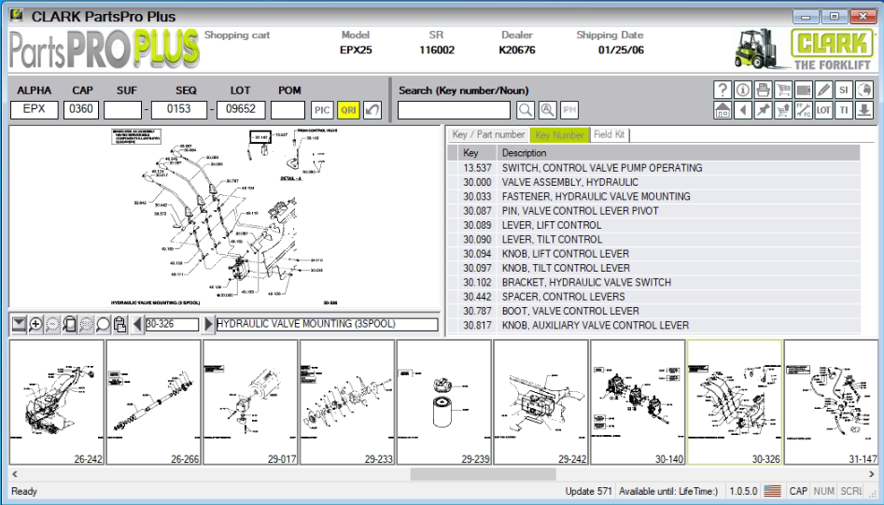Click the globe icon

(x=864, y=90)
